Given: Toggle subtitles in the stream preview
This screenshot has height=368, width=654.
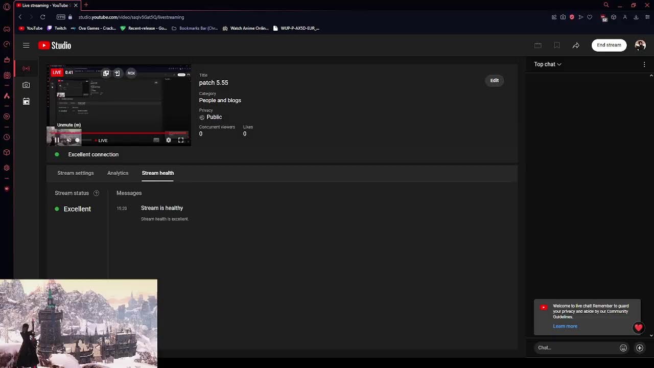Looking at the screenshot, I should [156, 140].
